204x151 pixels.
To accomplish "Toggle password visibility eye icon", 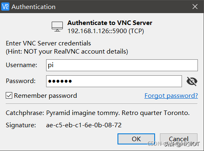I will (192, 81).
